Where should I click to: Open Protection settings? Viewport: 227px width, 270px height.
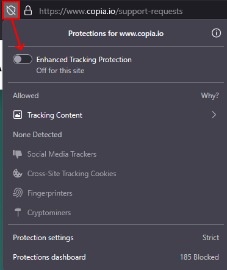click(x=116, y=238)
